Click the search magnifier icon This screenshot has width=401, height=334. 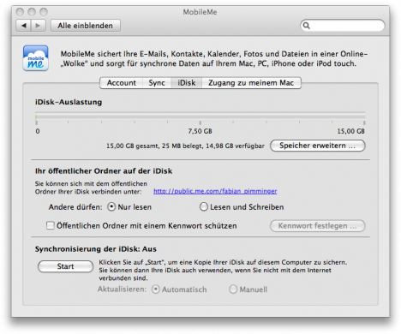[307, 26]
